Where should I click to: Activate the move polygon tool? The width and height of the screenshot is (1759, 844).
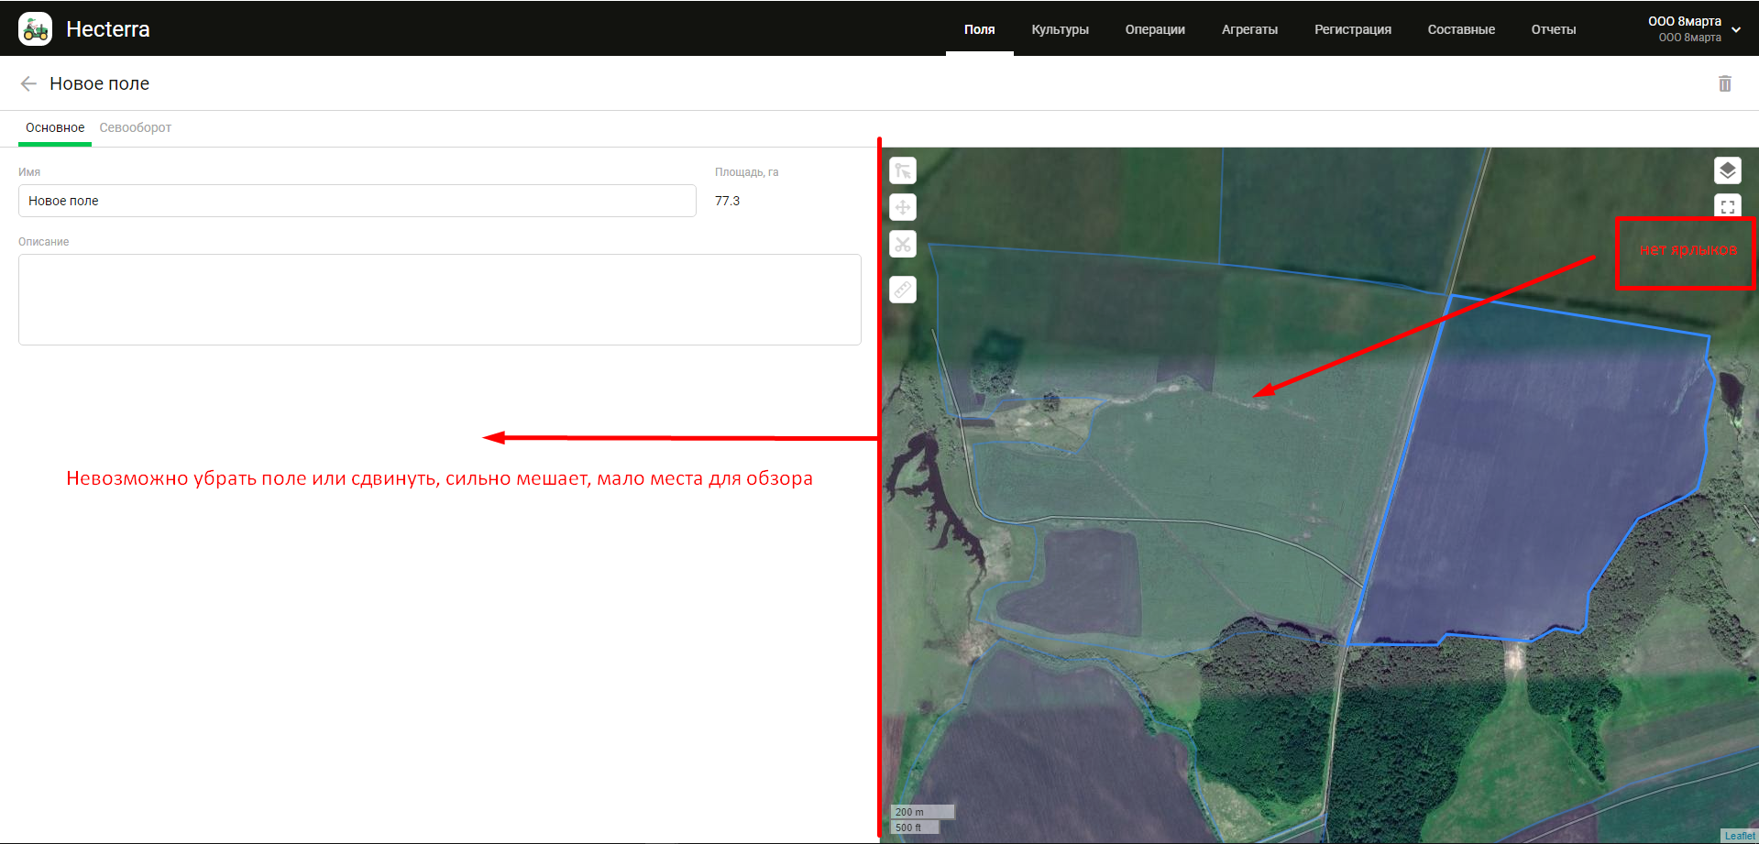point(903,208)
